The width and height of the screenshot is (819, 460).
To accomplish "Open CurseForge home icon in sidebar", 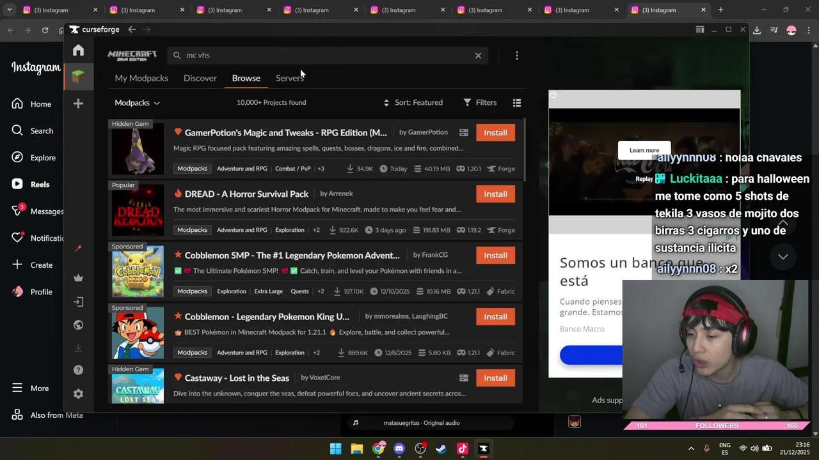I will pyautogui.click(x=78, y=50).
